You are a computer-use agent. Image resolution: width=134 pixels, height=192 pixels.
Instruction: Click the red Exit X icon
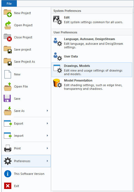click(x=7, y=186)
